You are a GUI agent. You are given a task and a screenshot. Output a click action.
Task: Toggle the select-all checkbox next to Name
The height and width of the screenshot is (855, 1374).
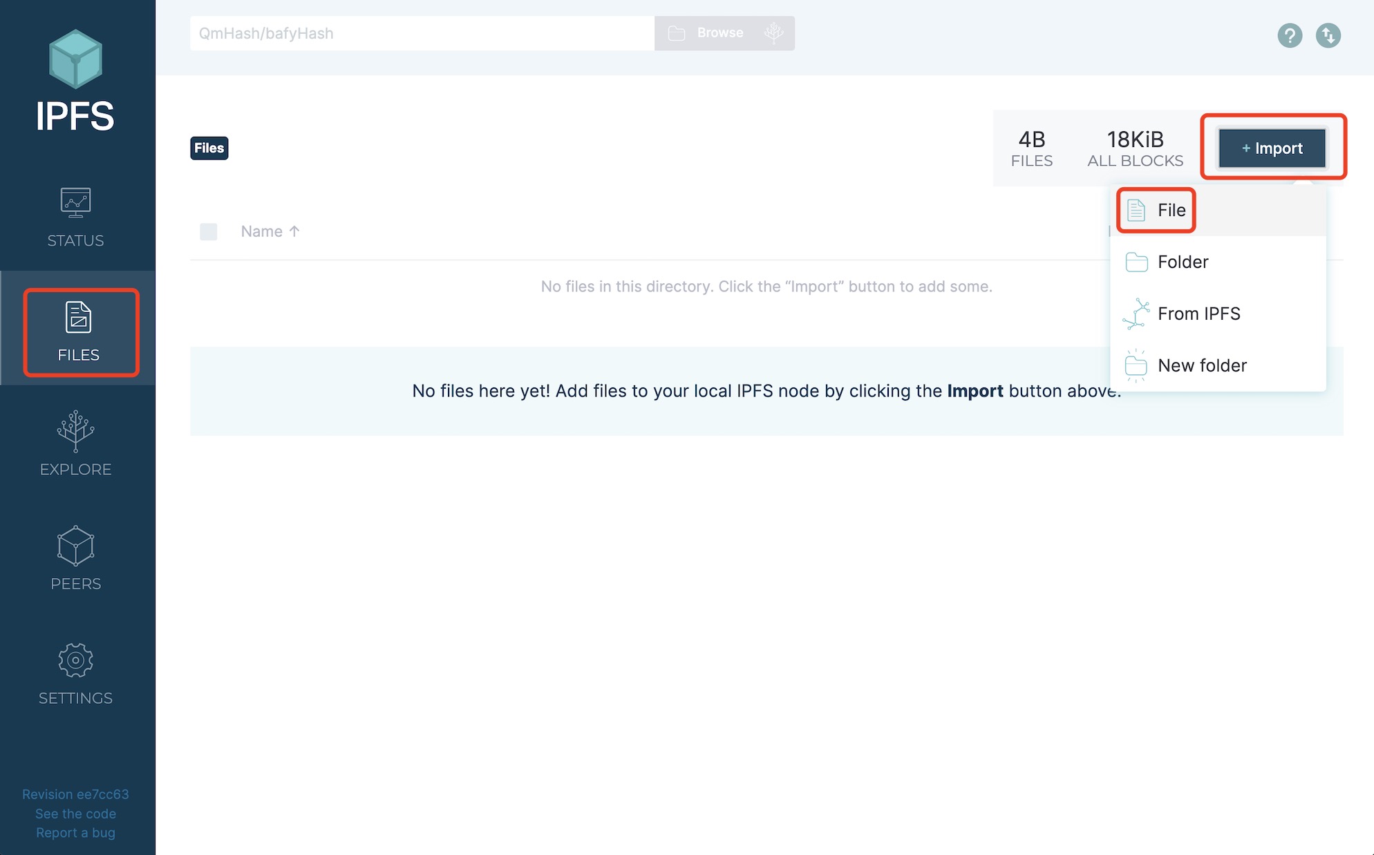coord(208,231)
